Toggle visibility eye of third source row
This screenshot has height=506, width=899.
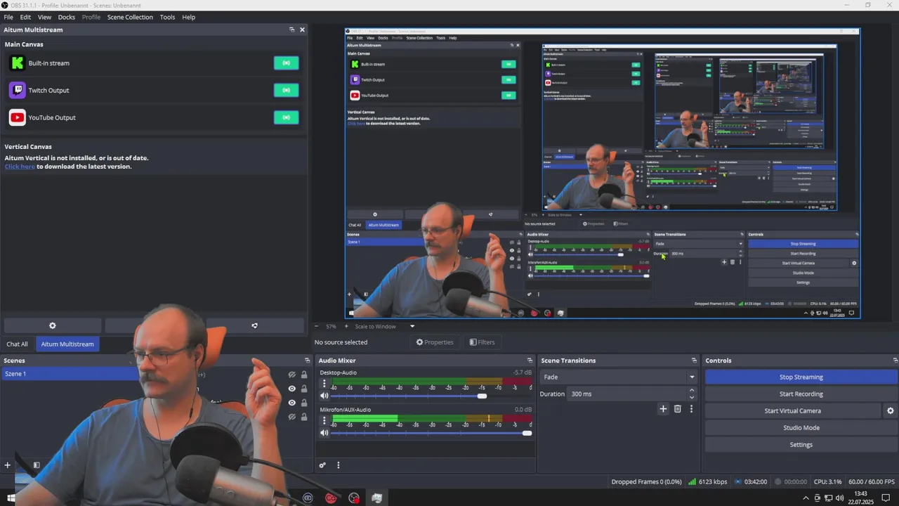(x=292, y=403)
